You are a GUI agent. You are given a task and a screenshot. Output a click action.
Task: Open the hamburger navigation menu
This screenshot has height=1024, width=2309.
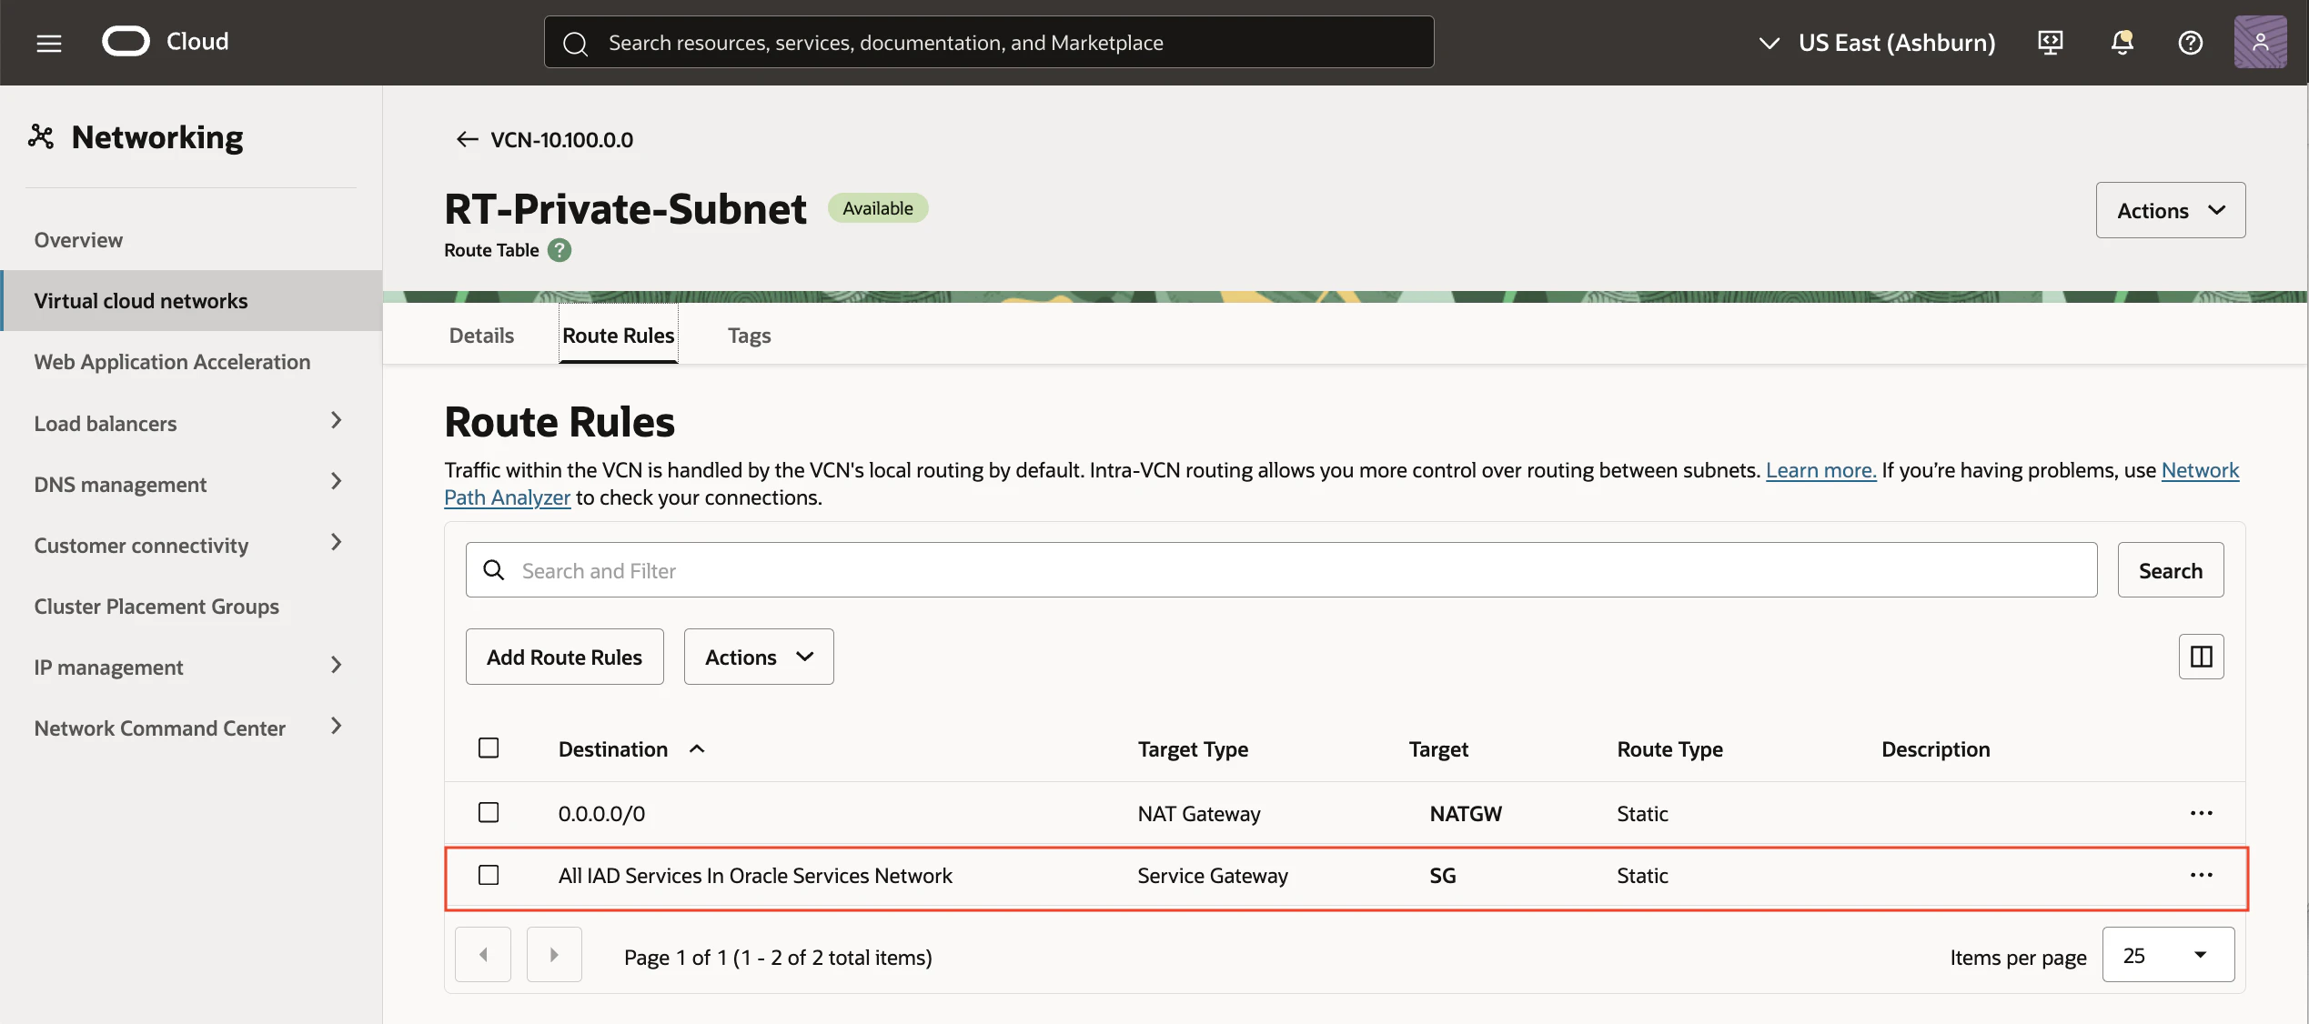click(49, 43)
